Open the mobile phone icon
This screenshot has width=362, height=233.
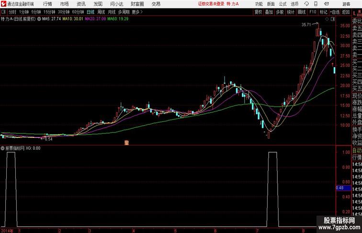tap(316, 4)
